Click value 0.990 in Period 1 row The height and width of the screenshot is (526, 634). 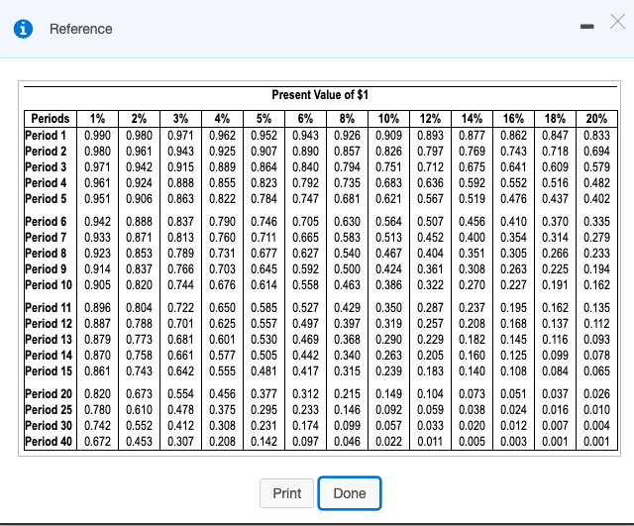[x=97, y=135]
